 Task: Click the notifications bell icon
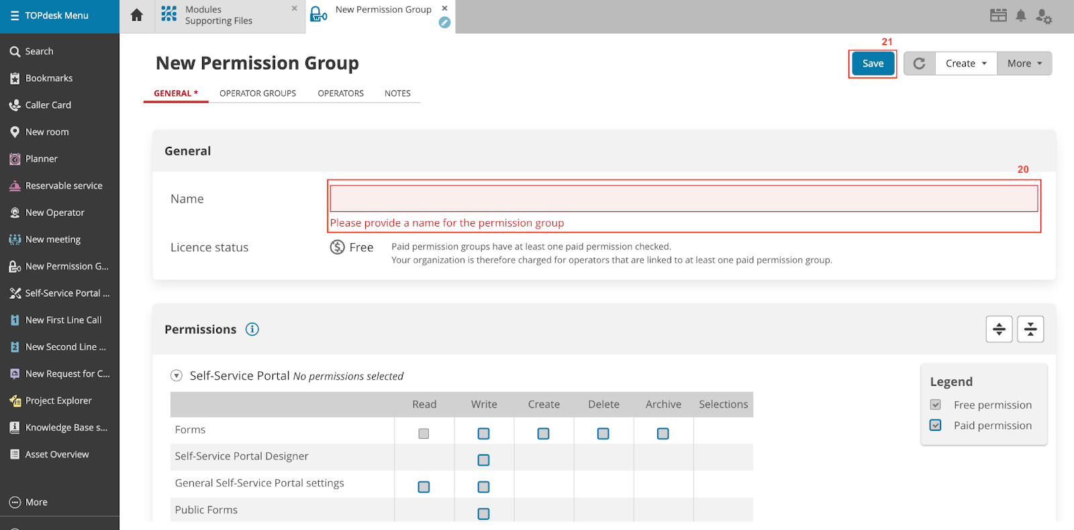[1020, 15]
